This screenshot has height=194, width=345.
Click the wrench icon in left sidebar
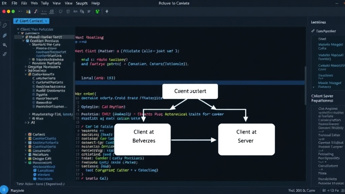click(x=5, y=54)
